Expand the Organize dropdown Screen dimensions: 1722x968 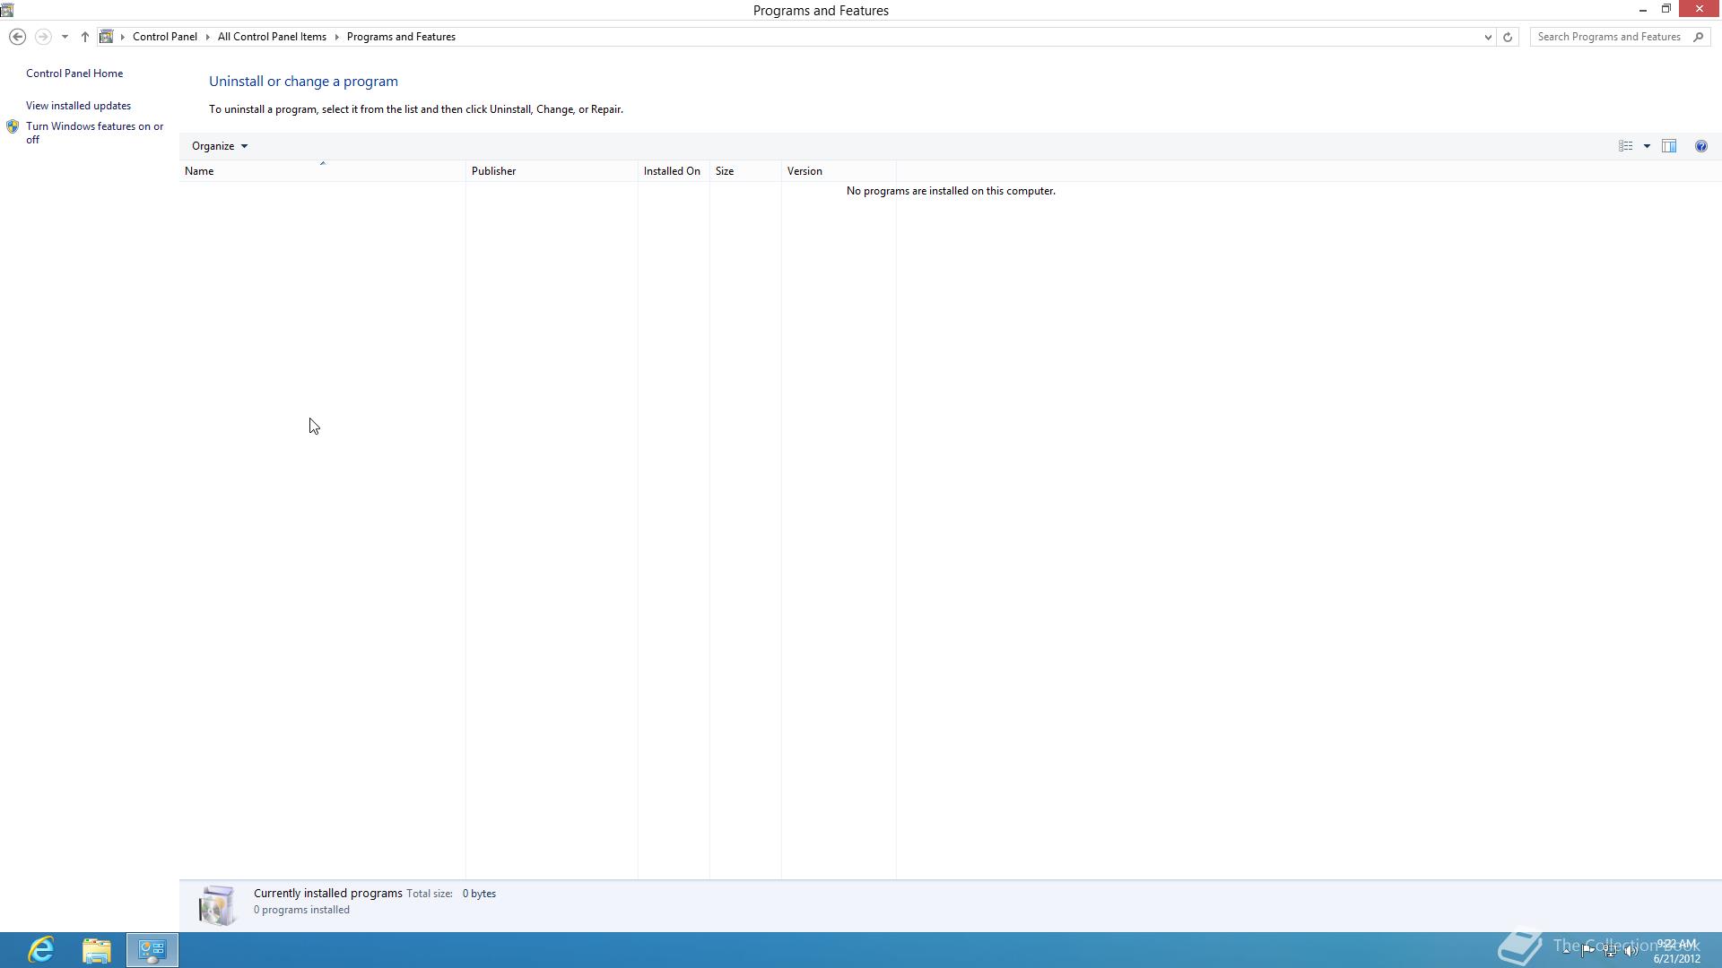click(x=219, y=146)
